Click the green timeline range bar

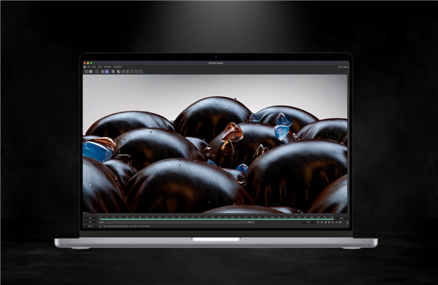point(217,219)
